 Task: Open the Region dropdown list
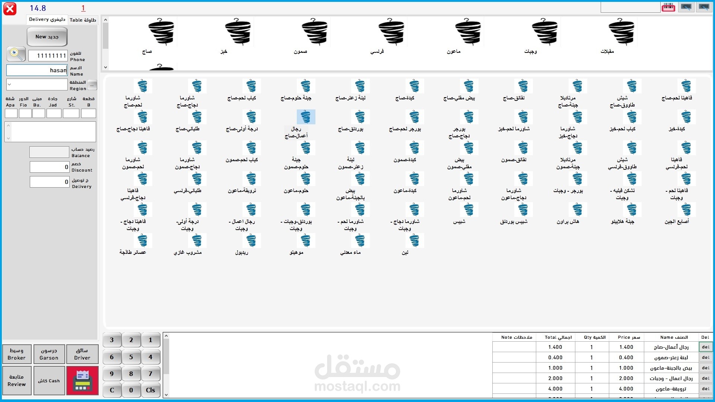(x=10, y=84)
